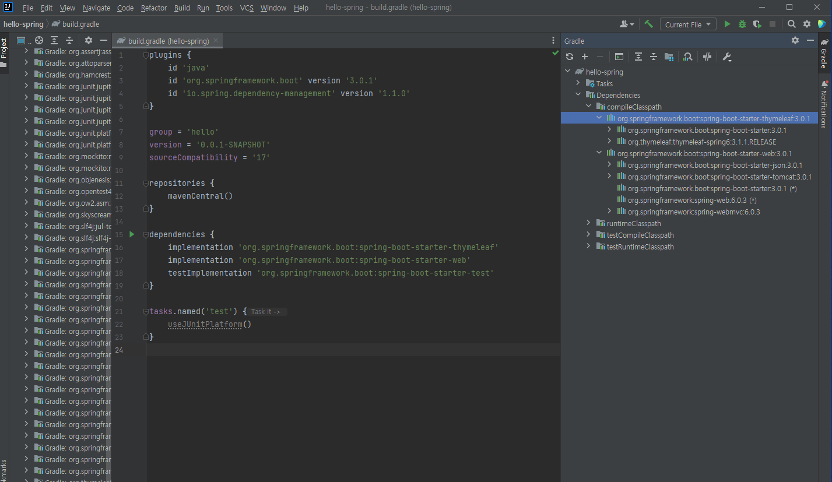Open the Tools menu
This screenshot has height=482, width=832.
point(224,8)
